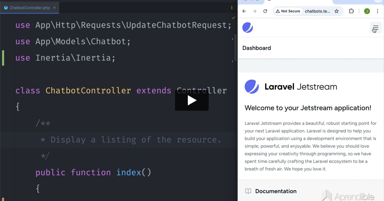Viewport: 384px width, 201px height.
Task: Open the editor tab options kebab menu
Action: coord(232,8)
